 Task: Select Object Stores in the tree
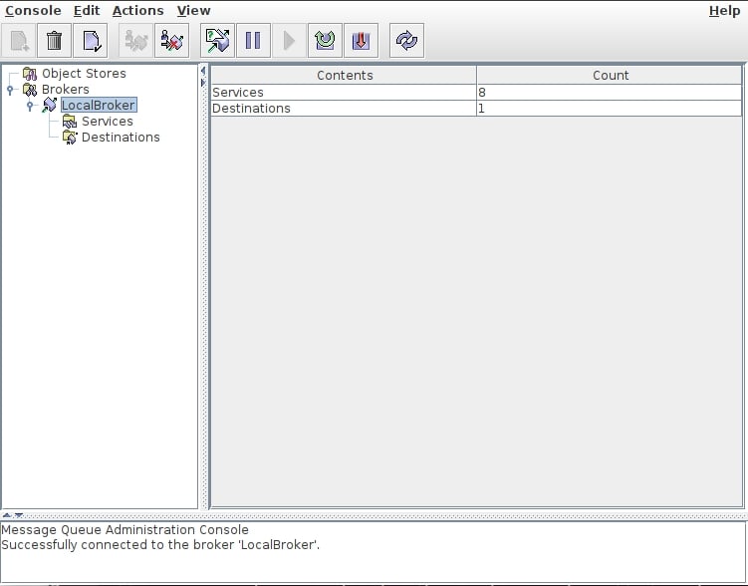pos(84,74)
